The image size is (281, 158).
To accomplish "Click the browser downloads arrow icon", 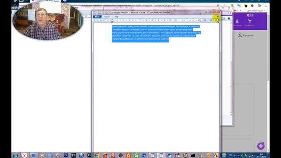I will [x=266, y=6].
